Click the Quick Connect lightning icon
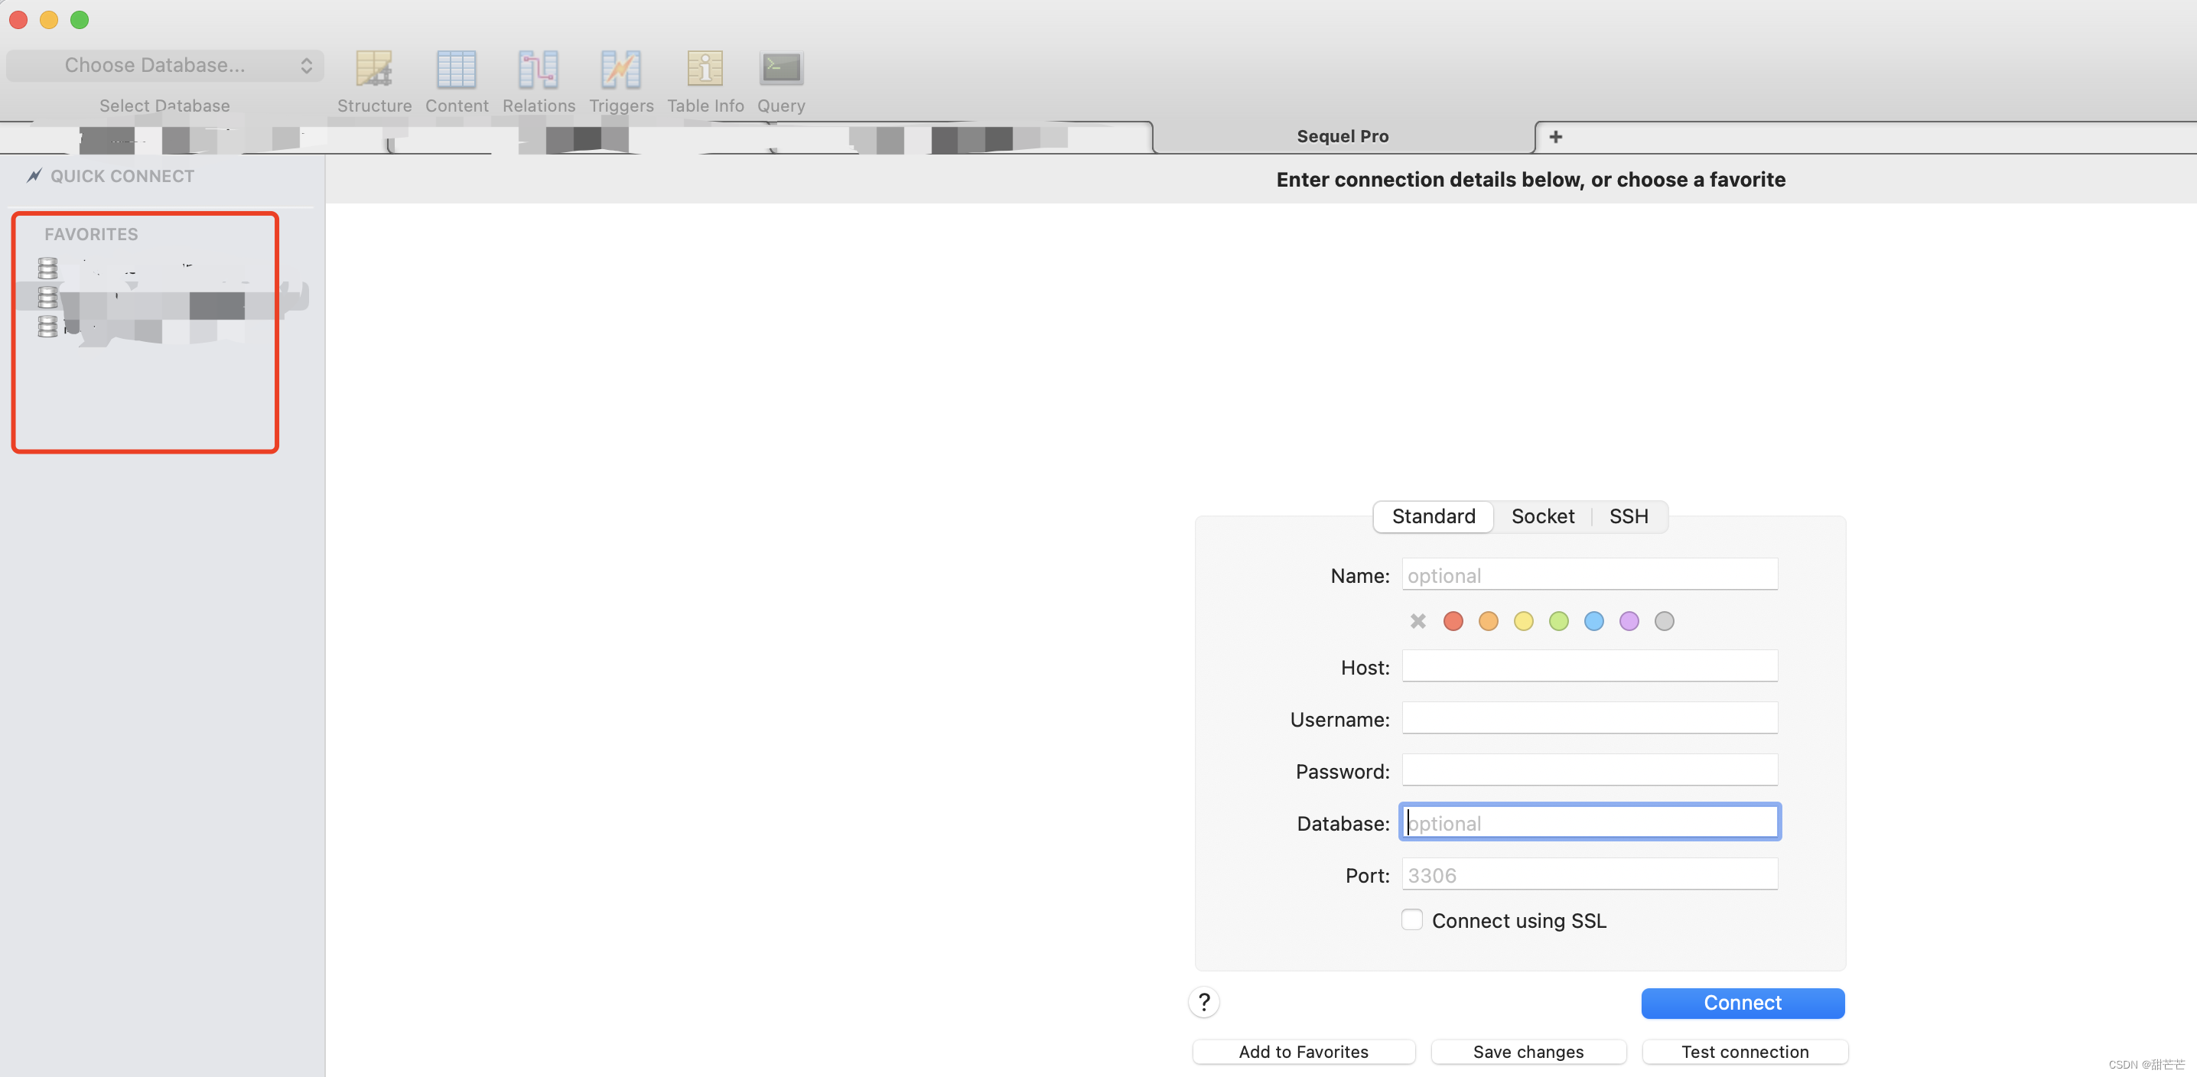The width and height of the screenshot is (2197, 1077). coord(34,176)
